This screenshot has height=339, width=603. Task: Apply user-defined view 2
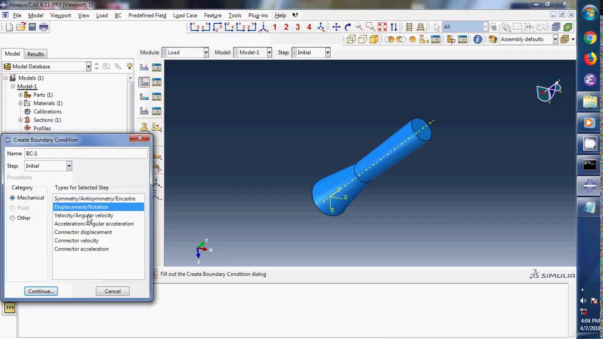click(x=286, y=27)
